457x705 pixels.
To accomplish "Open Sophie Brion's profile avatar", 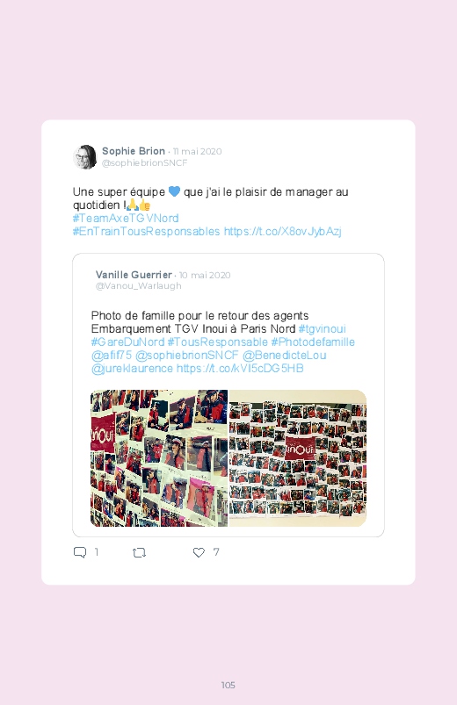I will click(84, 157).
